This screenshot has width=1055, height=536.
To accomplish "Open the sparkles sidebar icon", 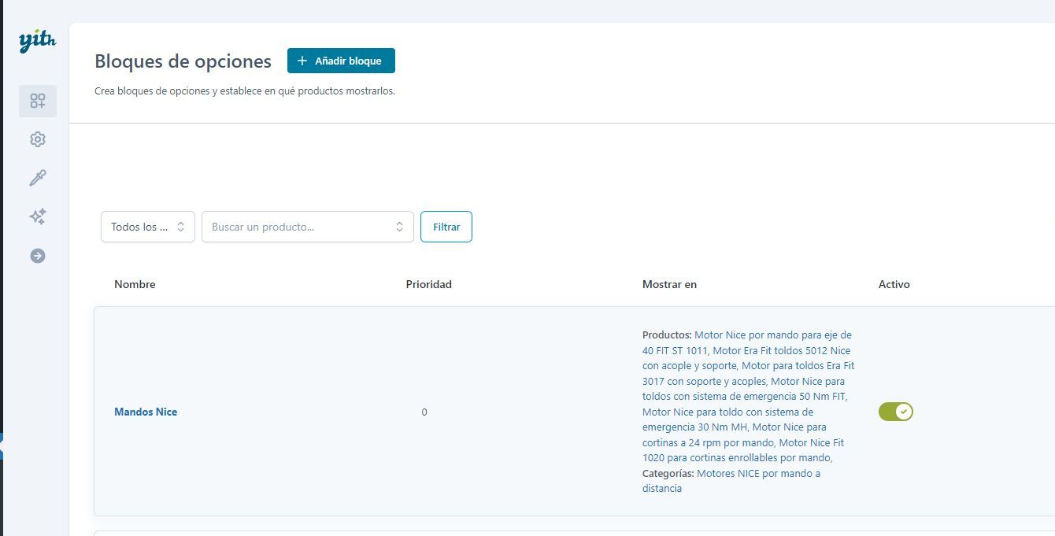I will (x=38, y=216).
